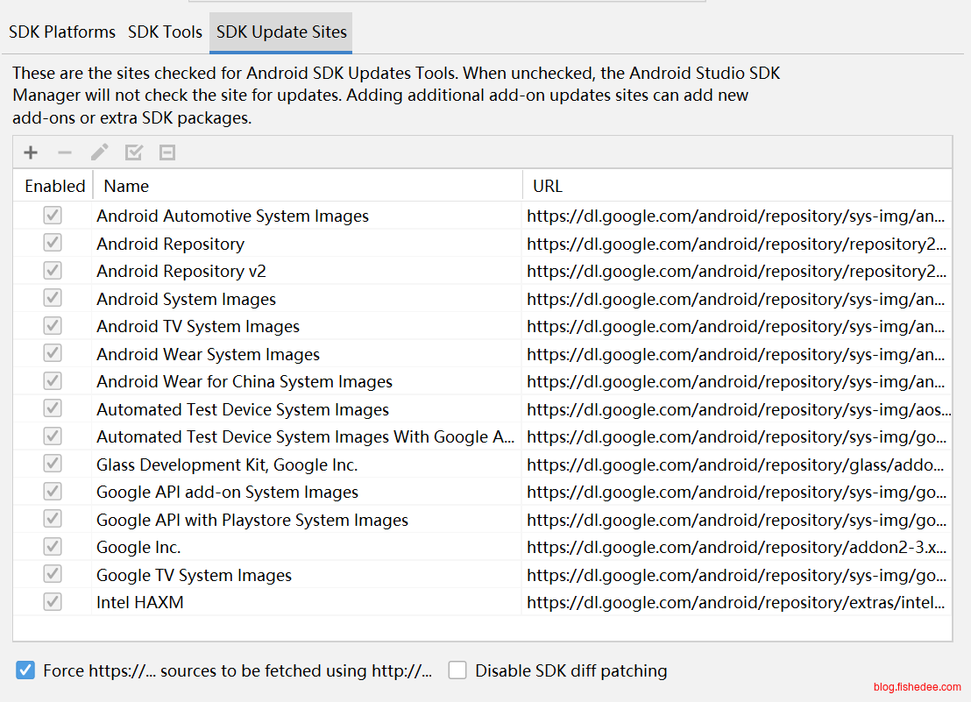
Task: Click the Remove site minus icon
Action: click(x=65, y=152)
